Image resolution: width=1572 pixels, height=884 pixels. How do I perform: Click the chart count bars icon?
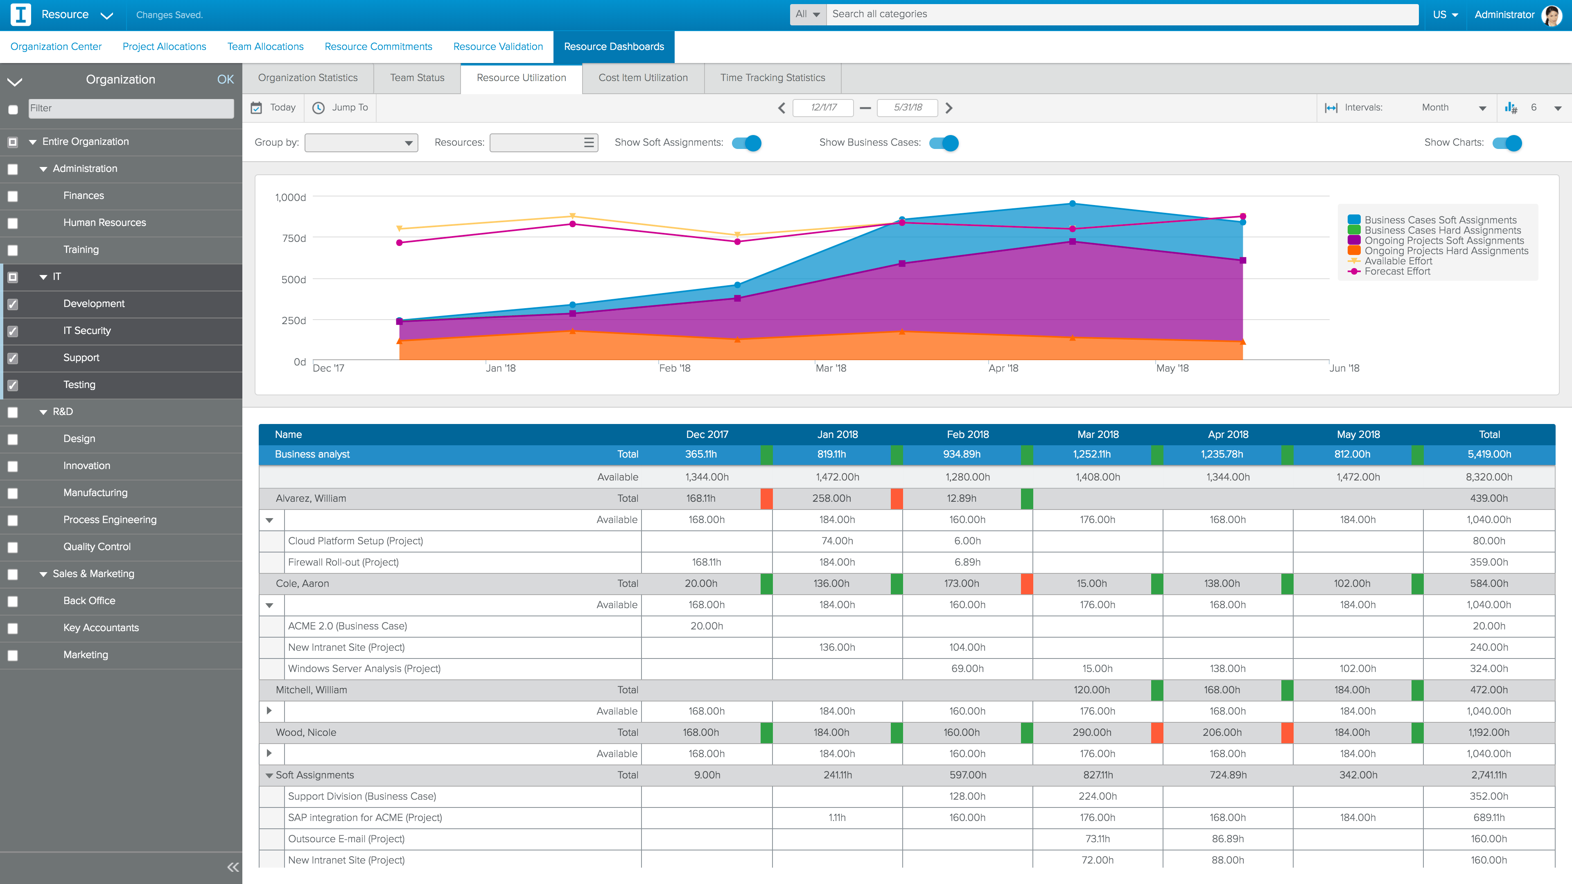click(x=1510, y=108)
